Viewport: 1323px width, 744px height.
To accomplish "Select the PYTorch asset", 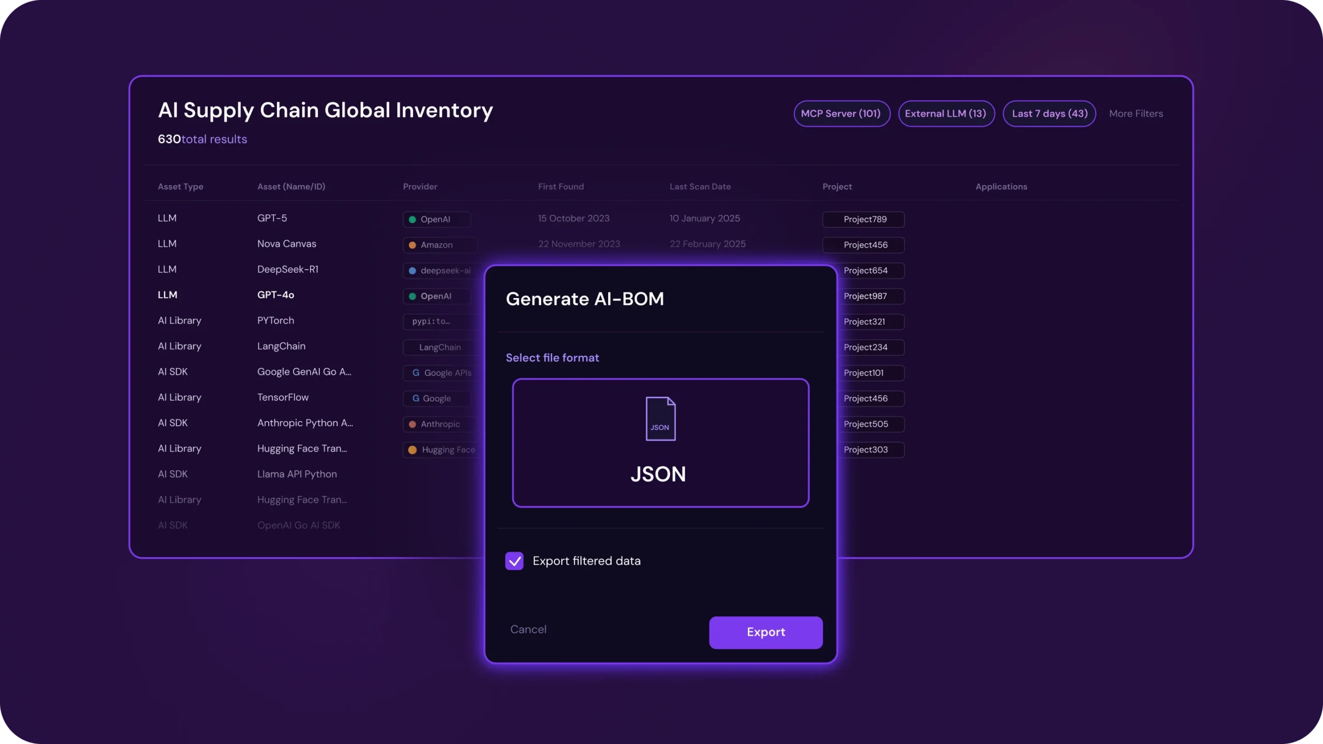I will [x=275, y=320].
